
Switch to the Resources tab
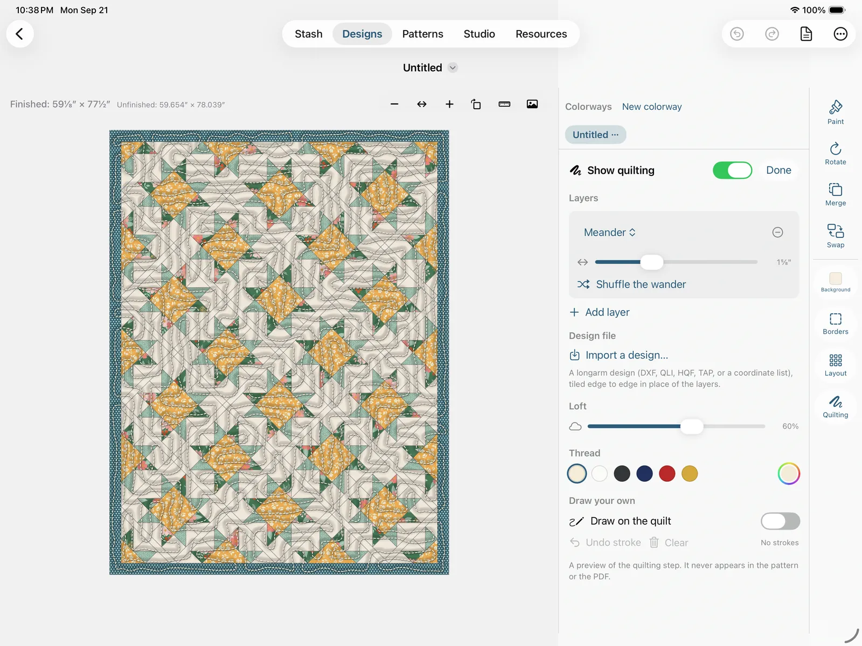pyautogui.click(x=541, y=34)
